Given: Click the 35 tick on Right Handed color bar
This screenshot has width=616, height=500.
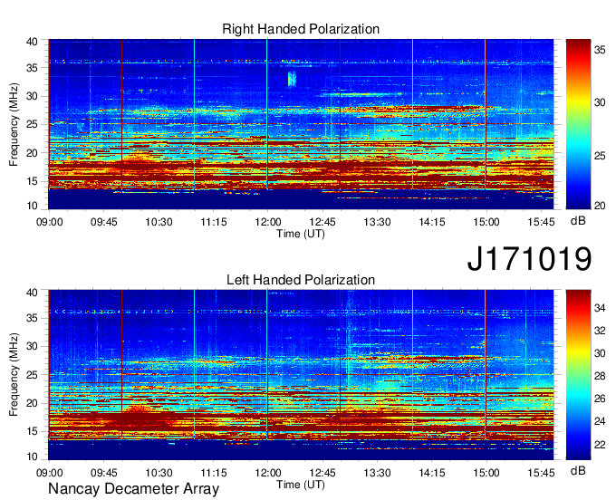Looking at the screenshot, I should (600, 50).
